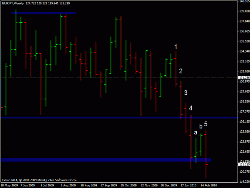Click the 119.220 price axis label
Viewport: 250px width, 188px height.
244,182
